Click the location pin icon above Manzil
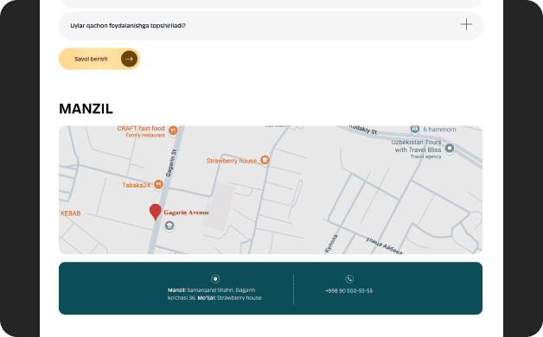This screenshot has height=337, width=543. [x=215, y=279]
